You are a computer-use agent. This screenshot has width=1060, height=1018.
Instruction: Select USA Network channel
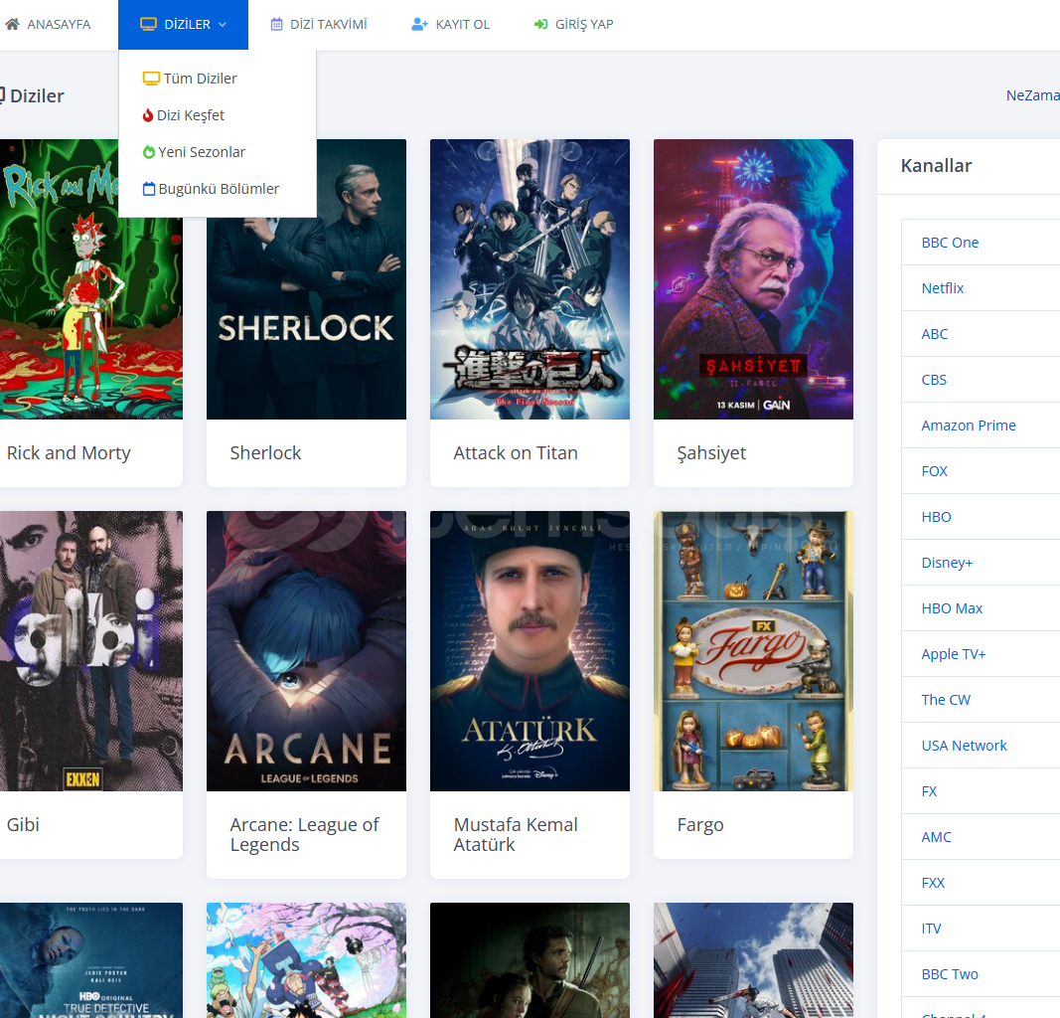(964, 746)
